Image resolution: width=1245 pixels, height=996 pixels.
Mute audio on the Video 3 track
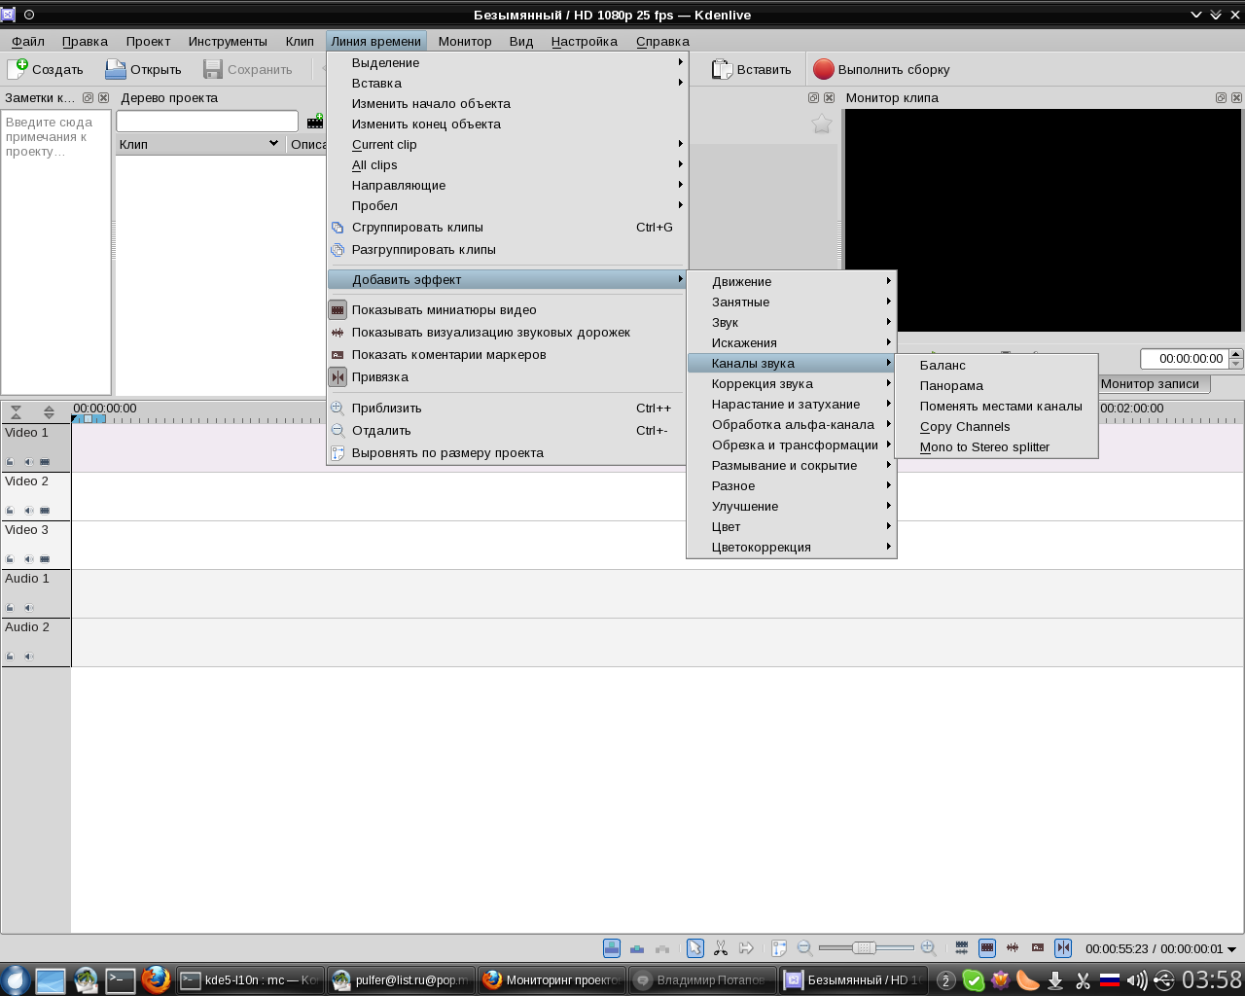coord(28,559)
